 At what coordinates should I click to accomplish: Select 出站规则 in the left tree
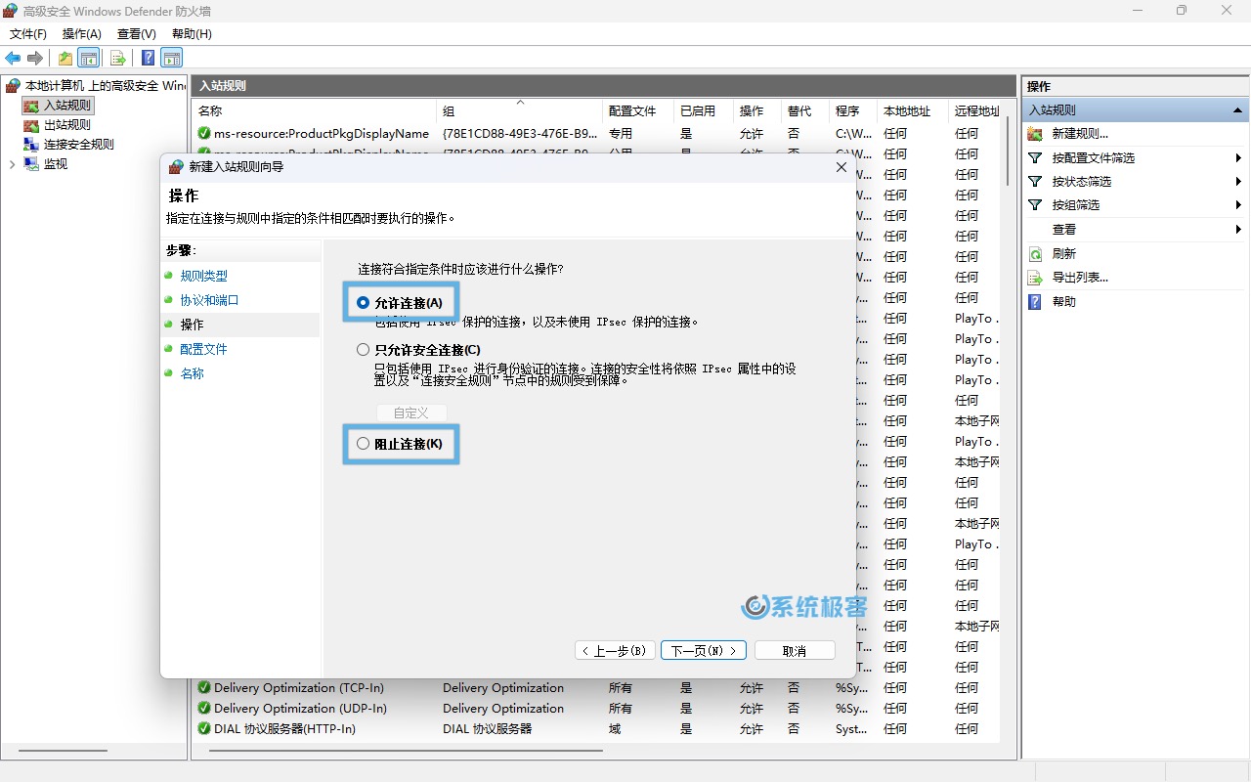pos(66,125)
